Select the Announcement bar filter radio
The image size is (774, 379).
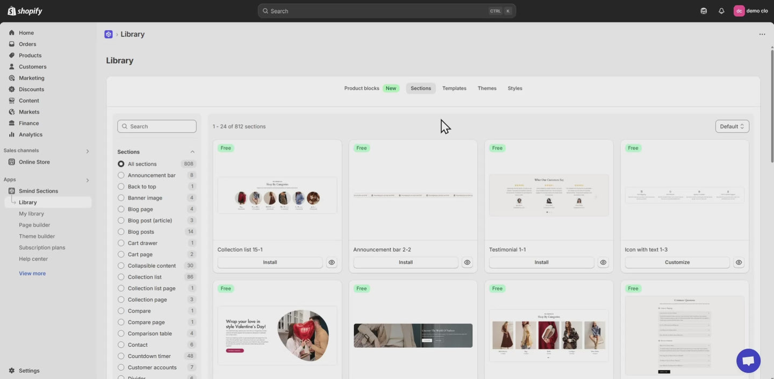pos(121,175)
